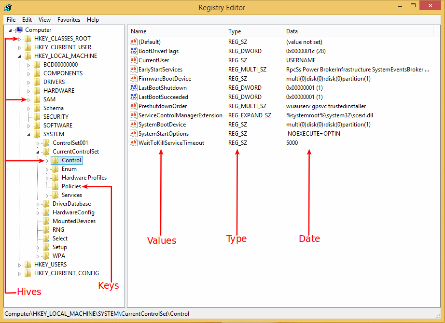The image size is (445, 323).
Task: Select the SOFTWARE key
Action: (x=57, y=126)
